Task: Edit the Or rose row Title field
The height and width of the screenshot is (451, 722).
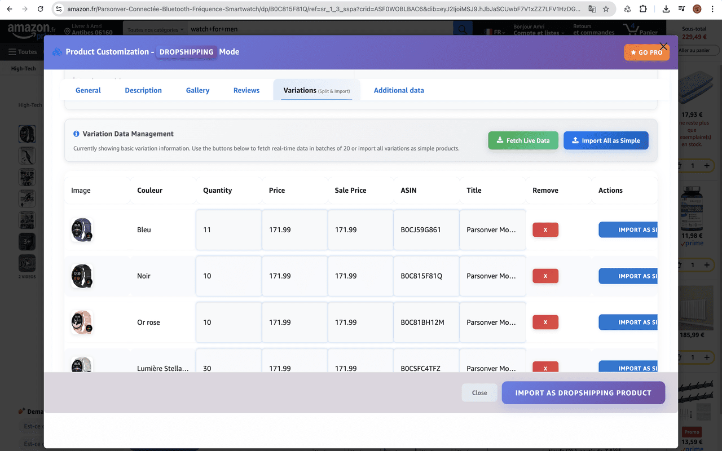Action: (492, 322)
